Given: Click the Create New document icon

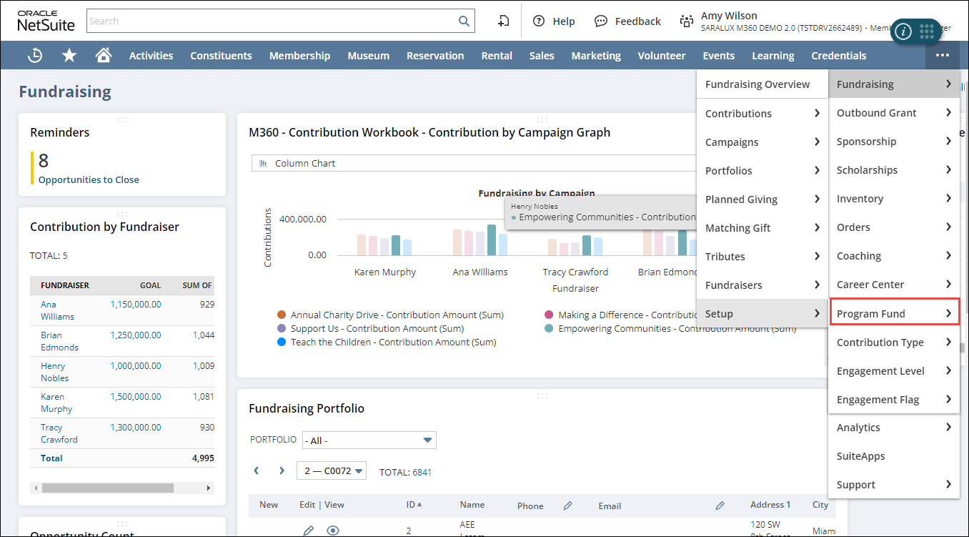Looking at the screenshot, I should 504,21.
